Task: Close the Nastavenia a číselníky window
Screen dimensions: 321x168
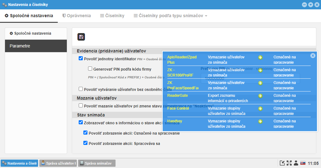Action: point(317,4)
